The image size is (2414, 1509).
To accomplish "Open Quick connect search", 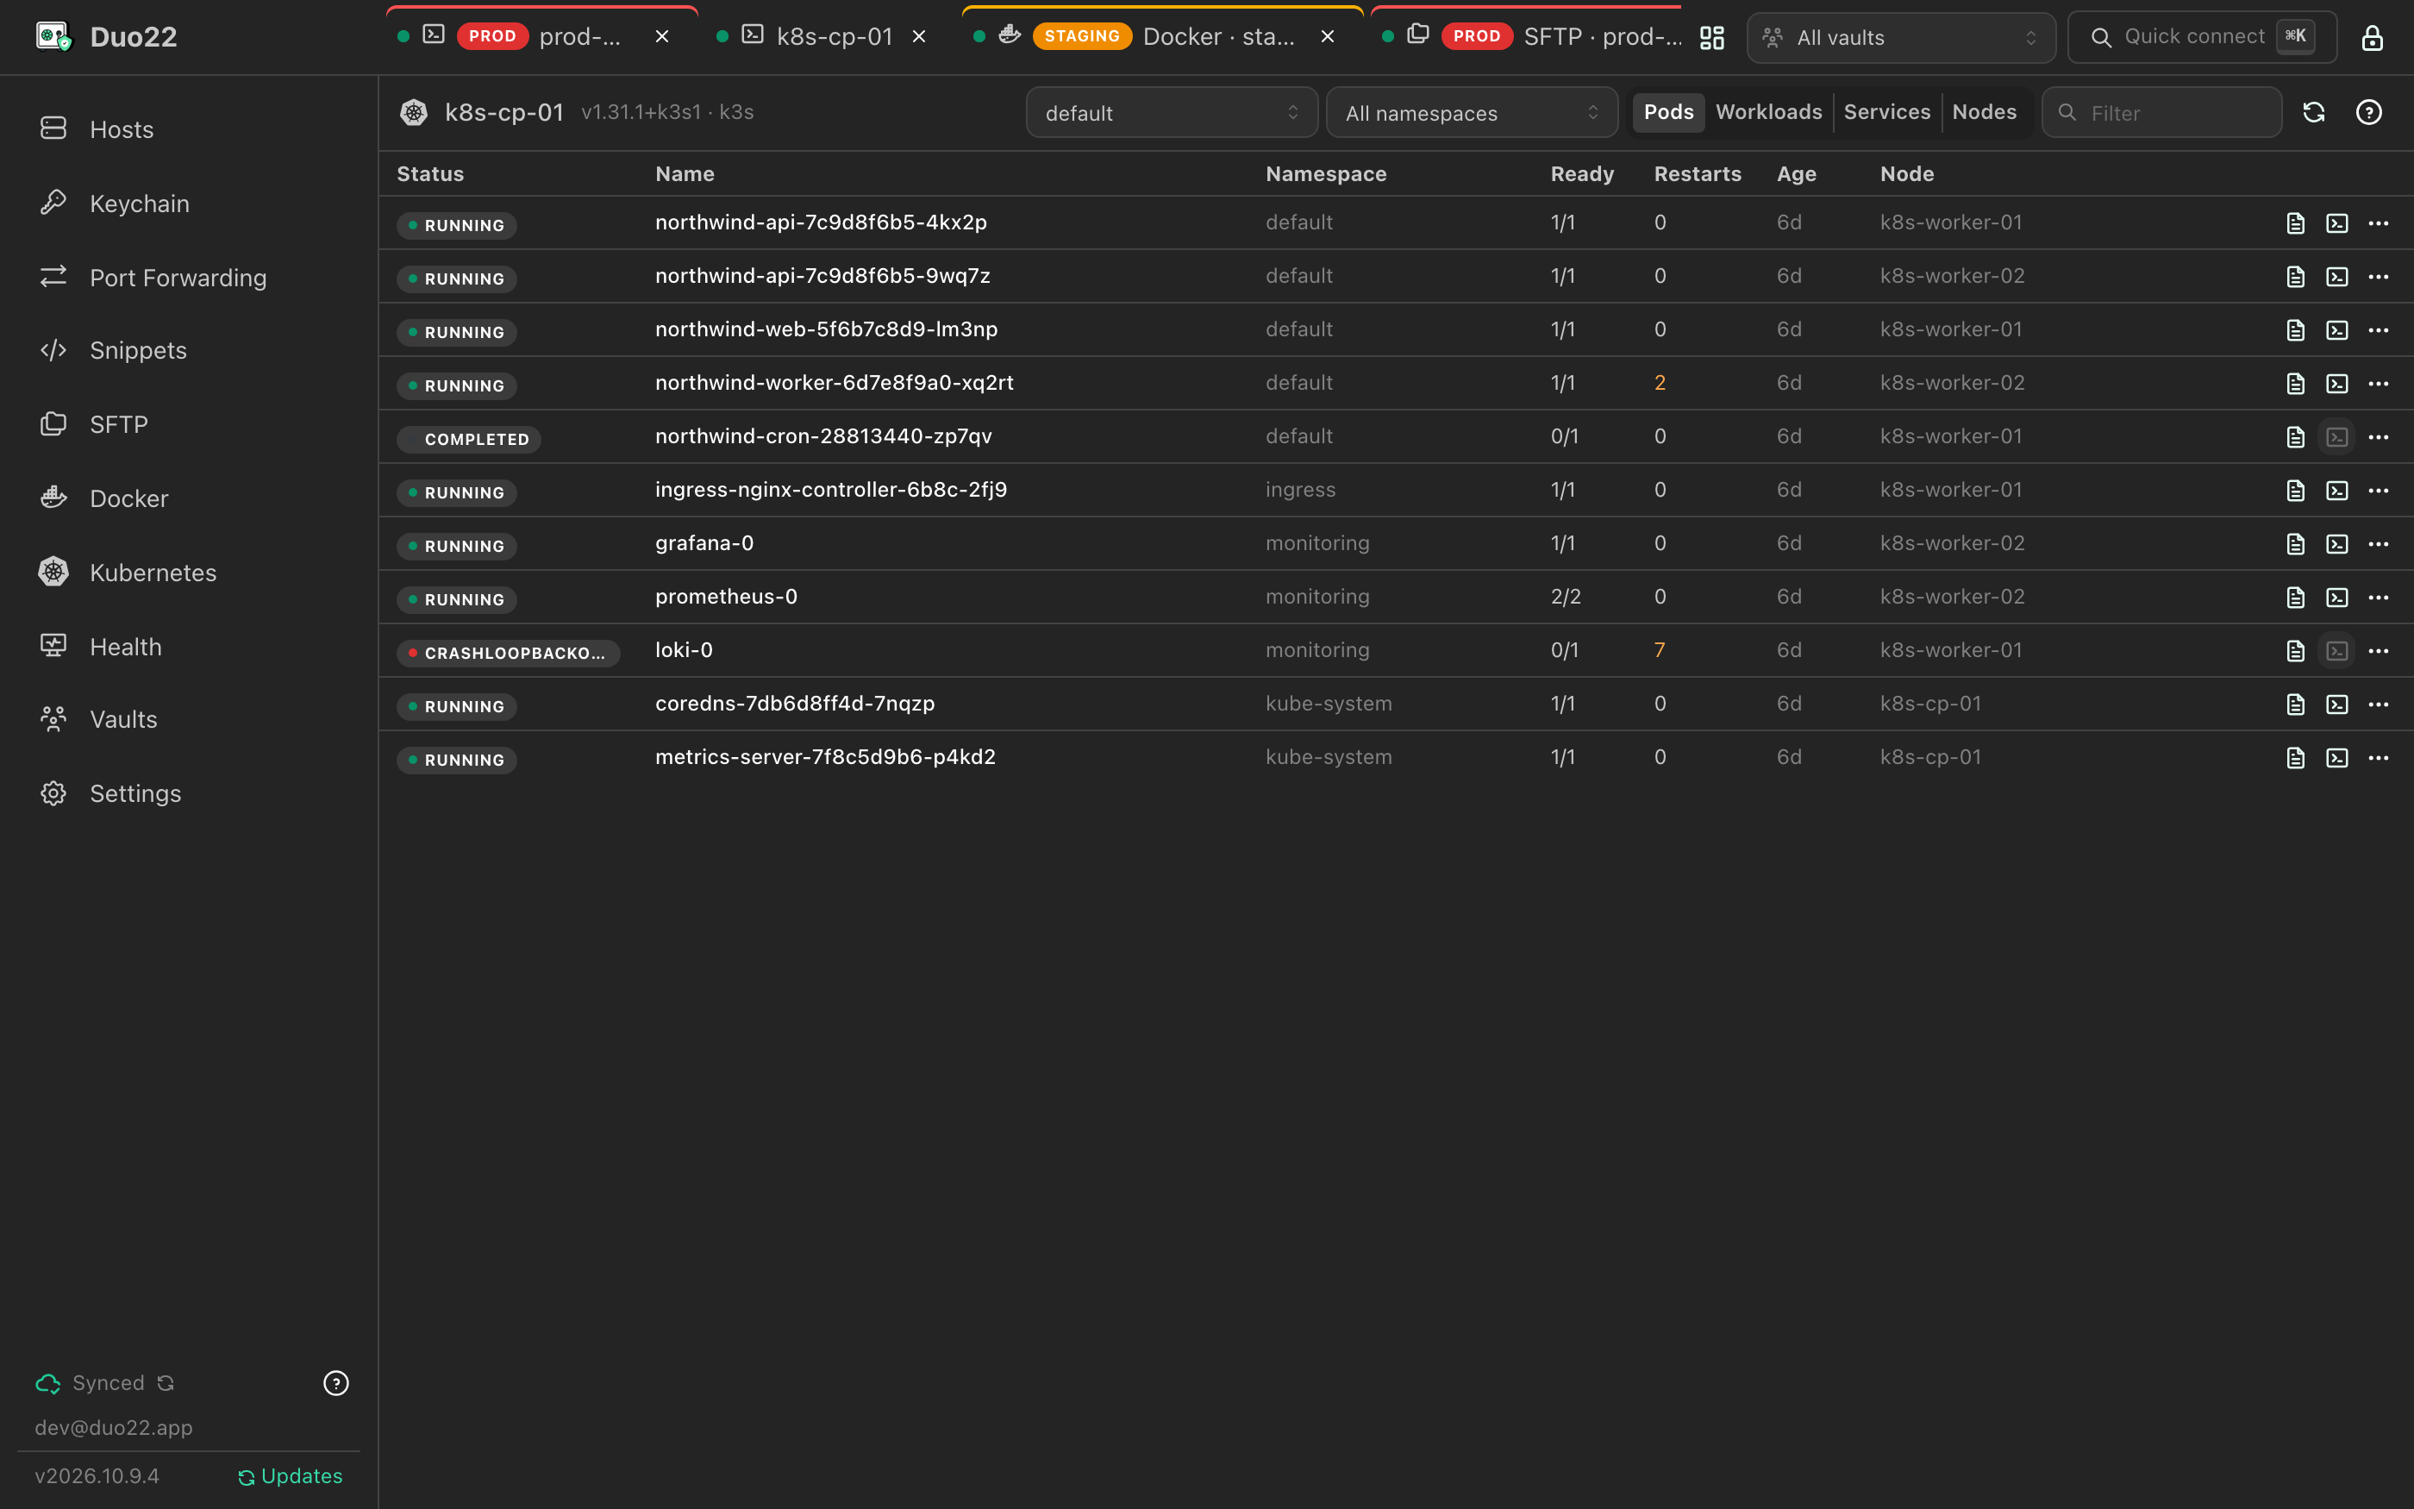I will tap(2202, 38).
